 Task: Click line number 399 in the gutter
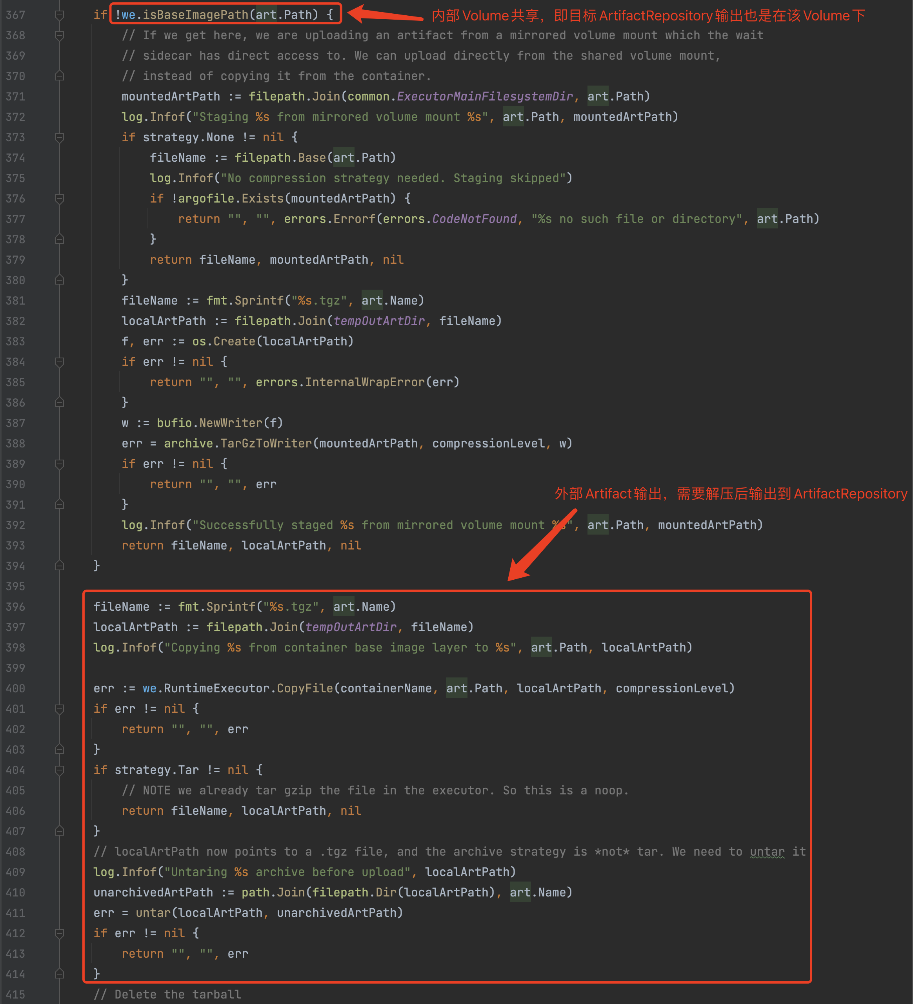tap(15, 668)
